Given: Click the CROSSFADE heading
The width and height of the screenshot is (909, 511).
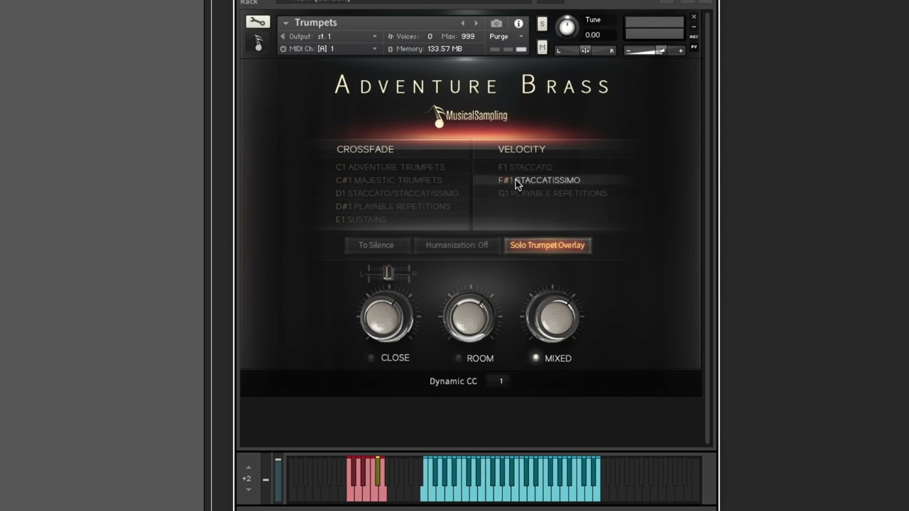Looking at the screenshot, I should [365, 149].
